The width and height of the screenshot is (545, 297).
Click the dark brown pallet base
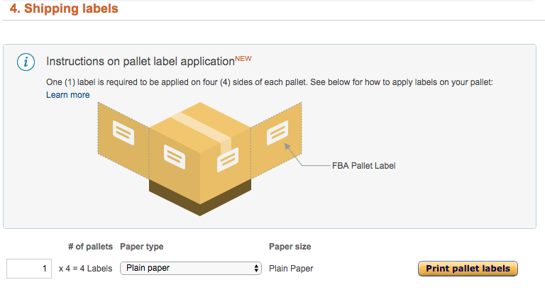(200, 198)
